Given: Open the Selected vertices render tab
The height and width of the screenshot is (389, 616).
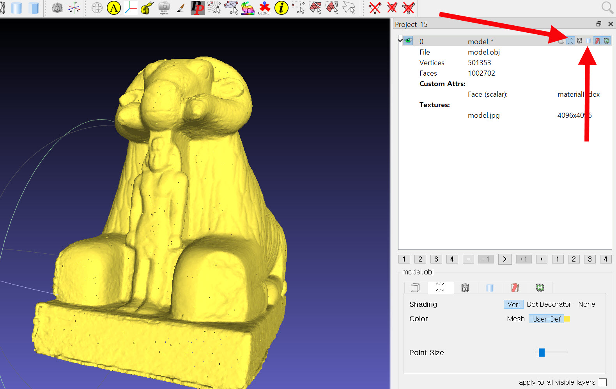Looking at the screenshot, I should pyautogui.click(x=540, y=288).
